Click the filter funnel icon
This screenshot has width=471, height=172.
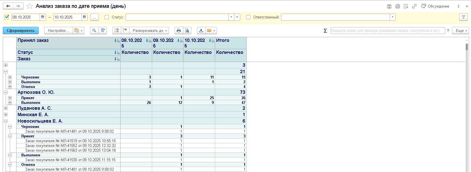pyautogui.click(x=463, y=17)
